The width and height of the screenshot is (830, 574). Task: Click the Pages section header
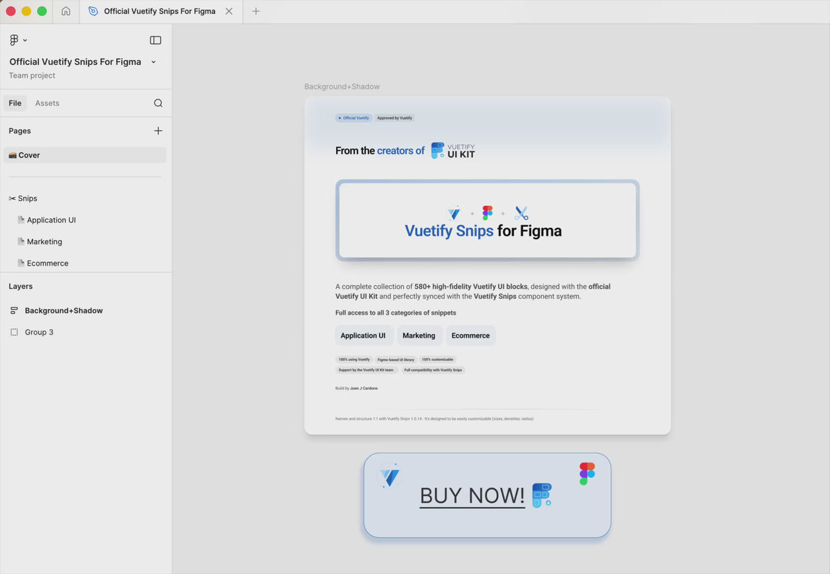coord(20,131)
